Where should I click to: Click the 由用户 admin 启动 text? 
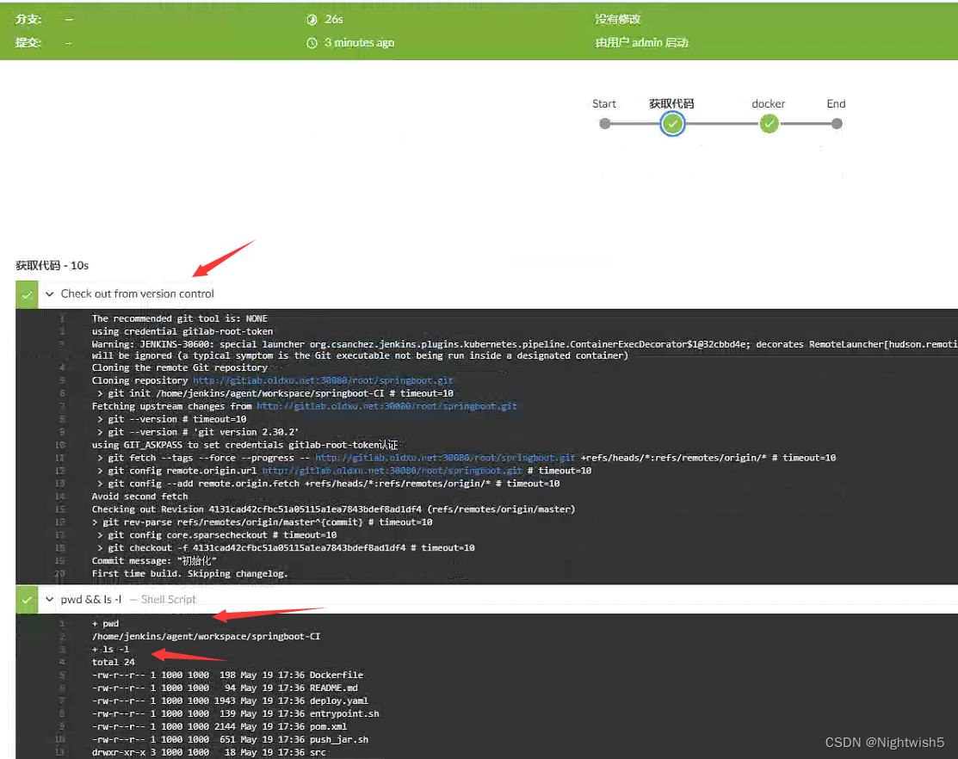pyautogui.click(x=641, y=43)
